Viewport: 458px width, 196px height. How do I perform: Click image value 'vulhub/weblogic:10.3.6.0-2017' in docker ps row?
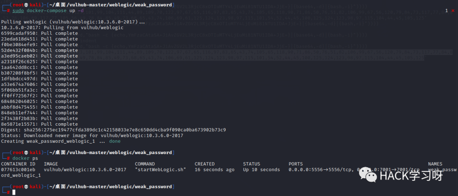pyautogui.click(x=85, y=170)
